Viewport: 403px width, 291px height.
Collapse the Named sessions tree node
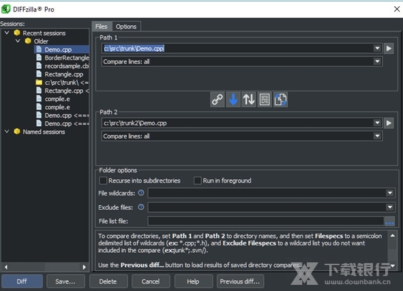pyautogui.click(x=7, y=132)
